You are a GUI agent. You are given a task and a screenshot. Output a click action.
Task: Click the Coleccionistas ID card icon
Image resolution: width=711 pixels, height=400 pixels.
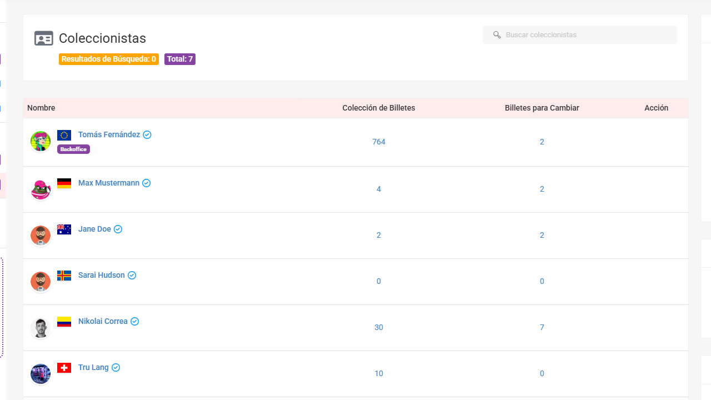click(x=44, y=38)
